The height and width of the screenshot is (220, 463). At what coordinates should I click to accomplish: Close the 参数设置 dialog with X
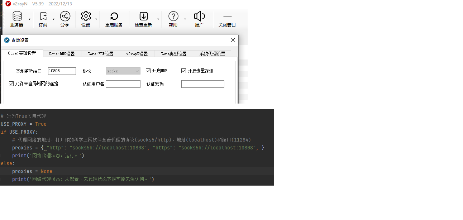click(x=233, y=40)
